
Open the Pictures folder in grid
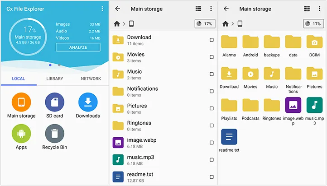[x=314, y=73]
